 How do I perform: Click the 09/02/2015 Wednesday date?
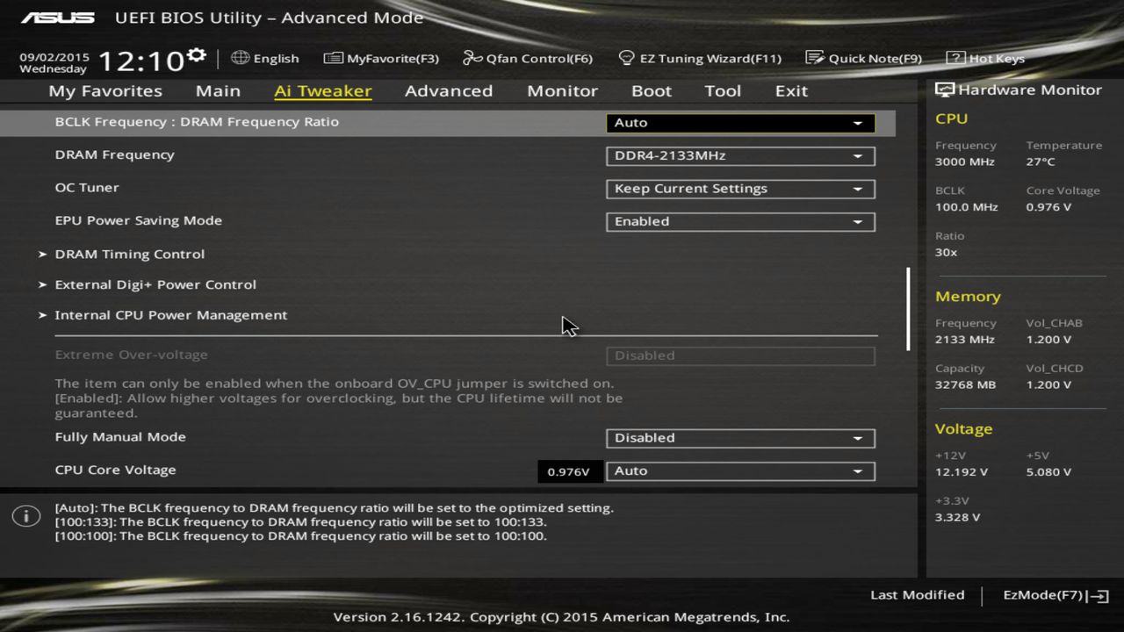[x=54, y=62]
